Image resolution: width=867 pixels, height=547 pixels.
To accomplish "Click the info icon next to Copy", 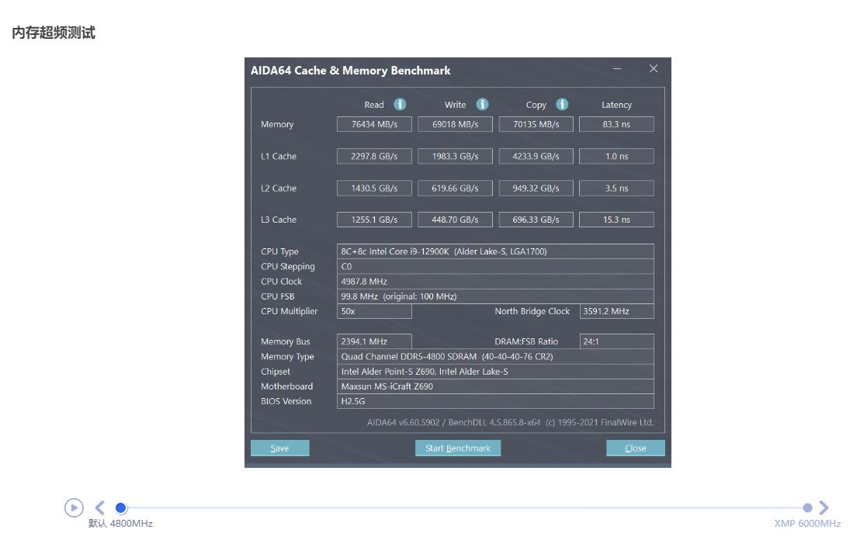I will [x=560, y=104].
